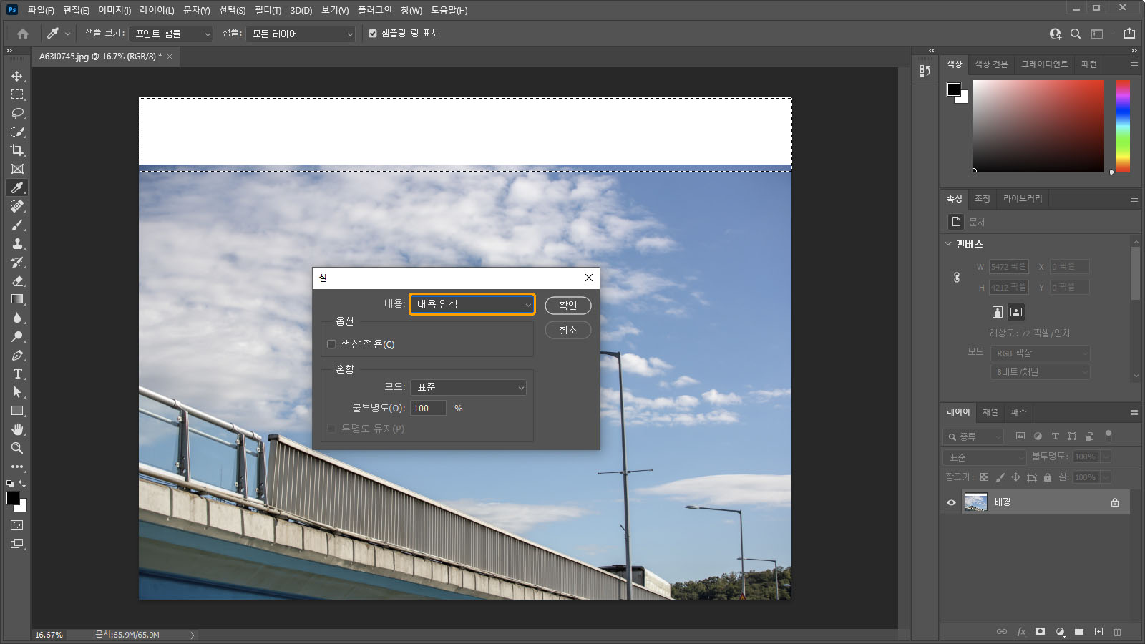Select the Lasso tool
Image resolution: width=1145 pixels, height=644 pixels.
click(x=17, y=113)
